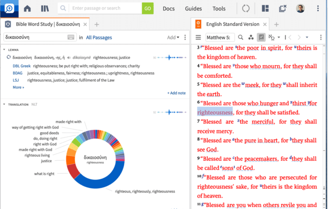Add a new tab beside Bible Word Study
328x209 pixels.
[x=96, y=24]
